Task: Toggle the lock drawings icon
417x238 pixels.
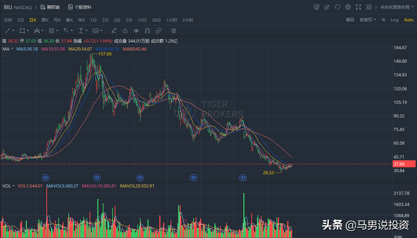Action: click(x=125, y=31)
